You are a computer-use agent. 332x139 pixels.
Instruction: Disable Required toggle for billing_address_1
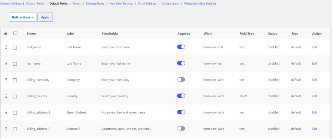point(181,112)
